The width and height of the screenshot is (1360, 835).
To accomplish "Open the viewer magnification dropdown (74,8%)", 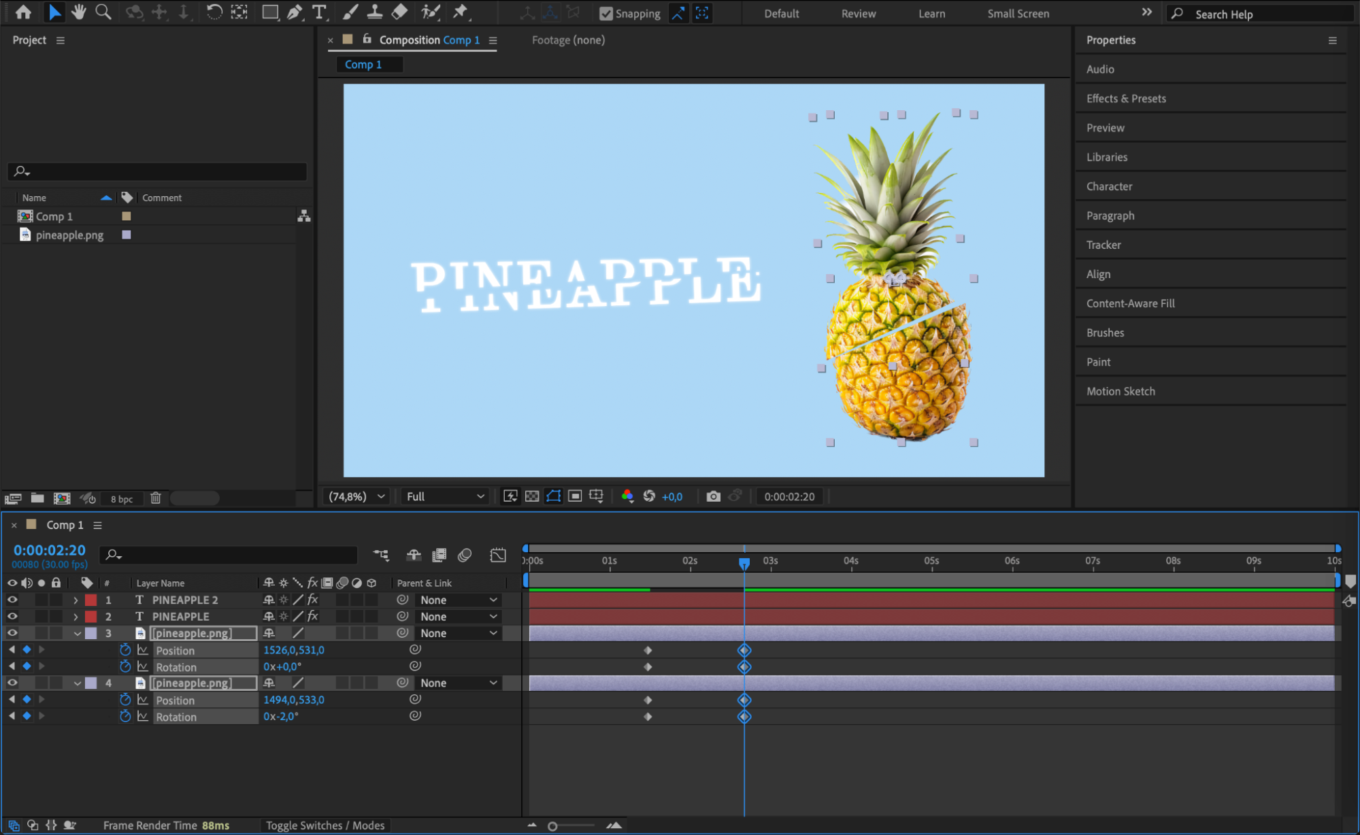I will point(356,496).
